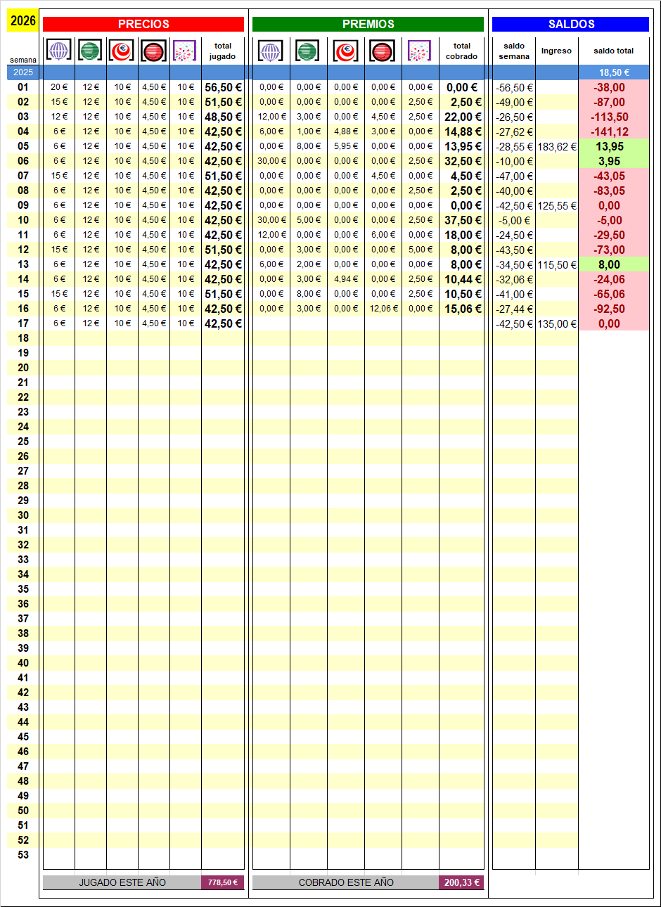Screen dimensions: 661x907
Task: Select the red ball icon under PREMIOS
Action: tap(382, 51)
